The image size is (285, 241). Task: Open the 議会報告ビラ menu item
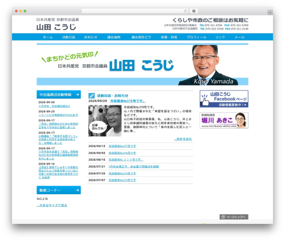[x=141, y=37]
